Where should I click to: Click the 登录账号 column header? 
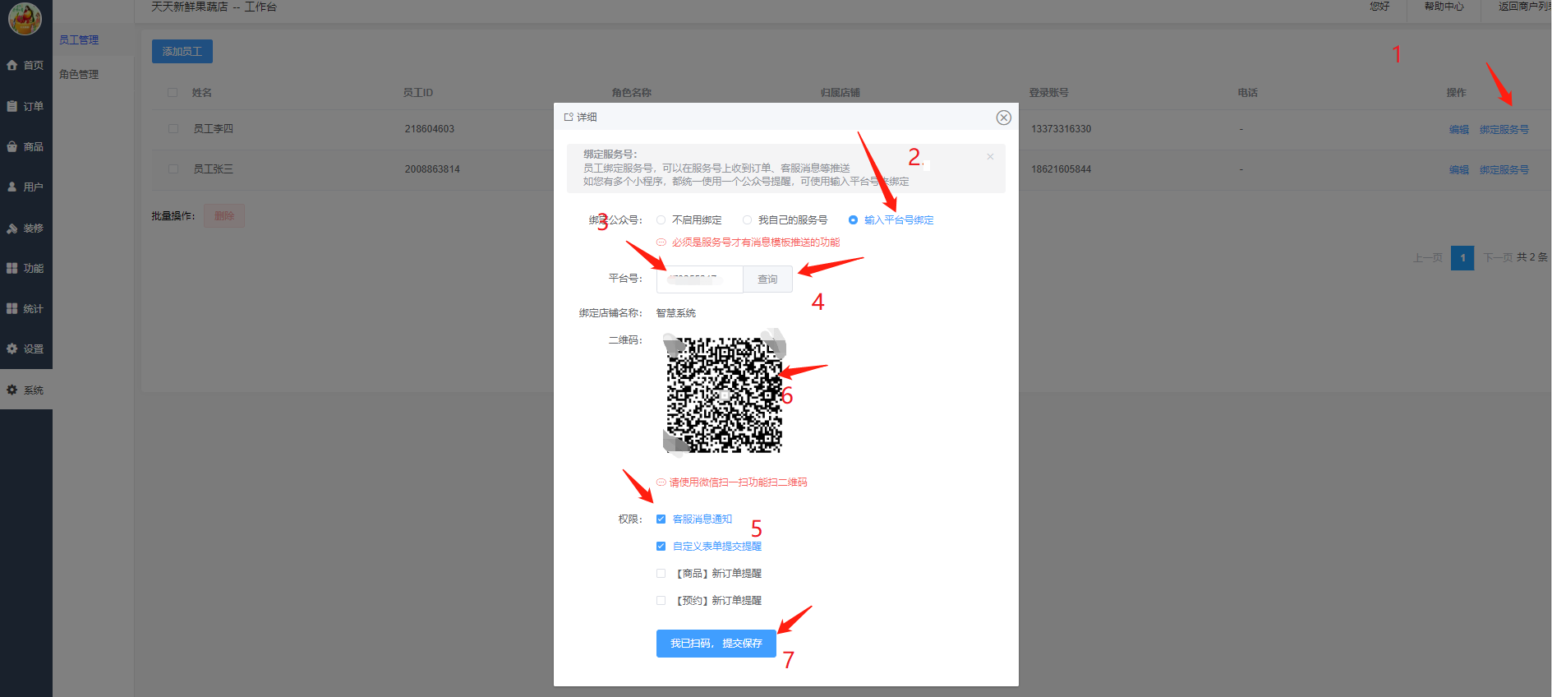click(x=1048, y=92)
